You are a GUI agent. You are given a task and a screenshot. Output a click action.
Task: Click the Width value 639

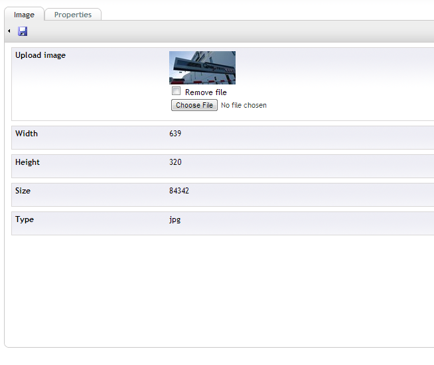click(x=175, y=134)
